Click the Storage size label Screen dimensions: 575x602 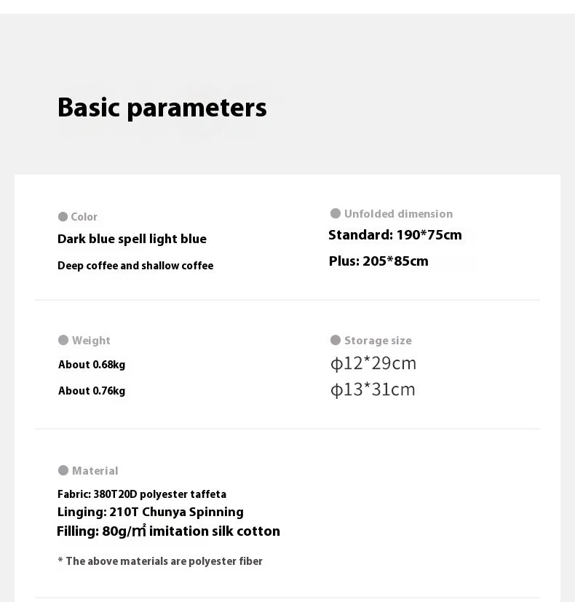pyautogui.click(x=378, y=341)
